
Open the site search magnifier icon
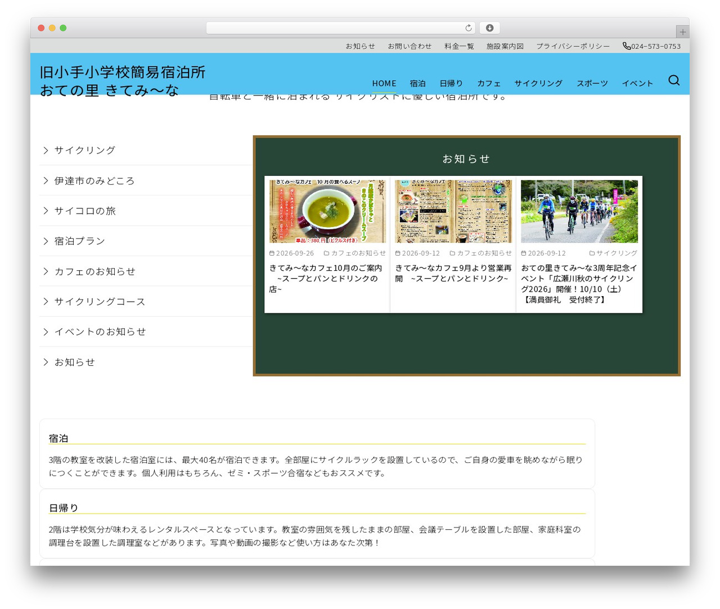(x=674, y=80)
